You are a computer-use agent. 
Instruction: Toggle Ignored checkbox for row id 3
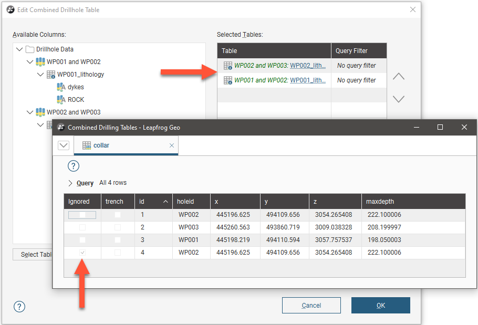click(82, 240)
